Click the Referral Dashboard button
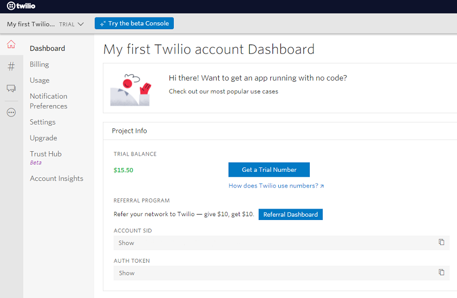The height and width of the screenshot is (298, 457). click(x=291, y=215)
